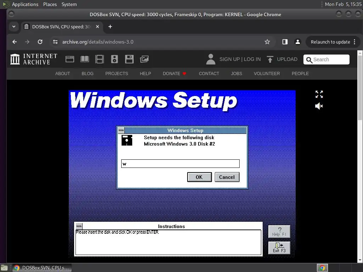The height and width of the screenshot is (272, 363).
Task: Click the Internet Archive logo
Action: point(34,59)
